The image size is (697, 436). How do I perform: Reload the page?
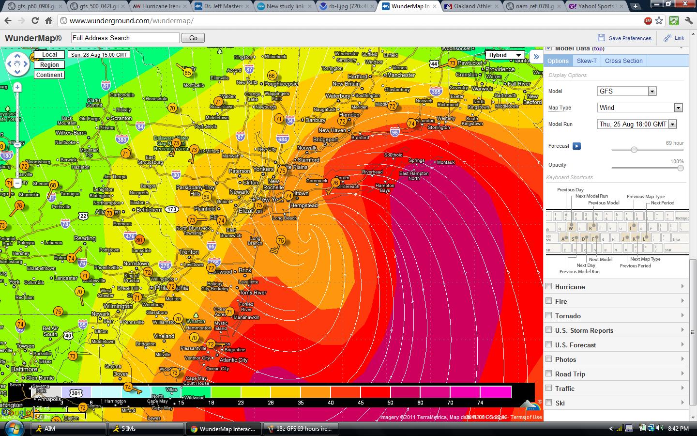click(35, 21)
